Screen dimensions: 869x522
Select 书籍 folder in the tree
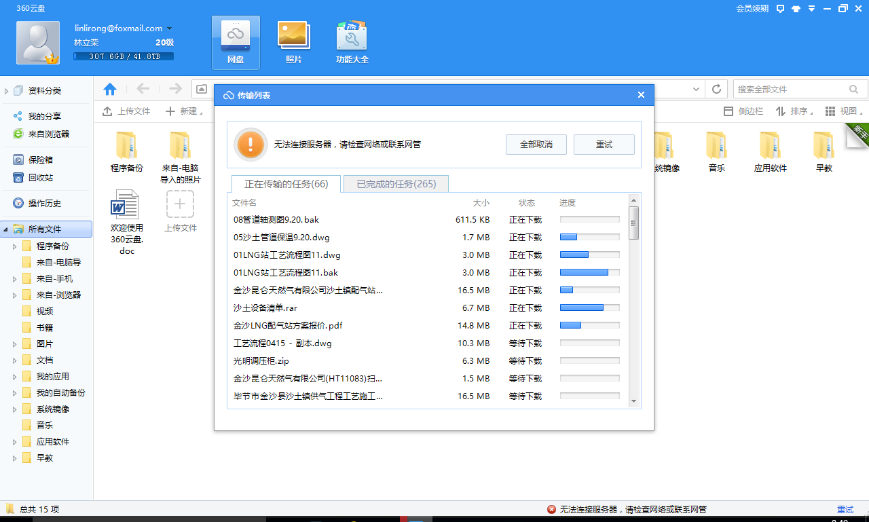pos(37,327)
